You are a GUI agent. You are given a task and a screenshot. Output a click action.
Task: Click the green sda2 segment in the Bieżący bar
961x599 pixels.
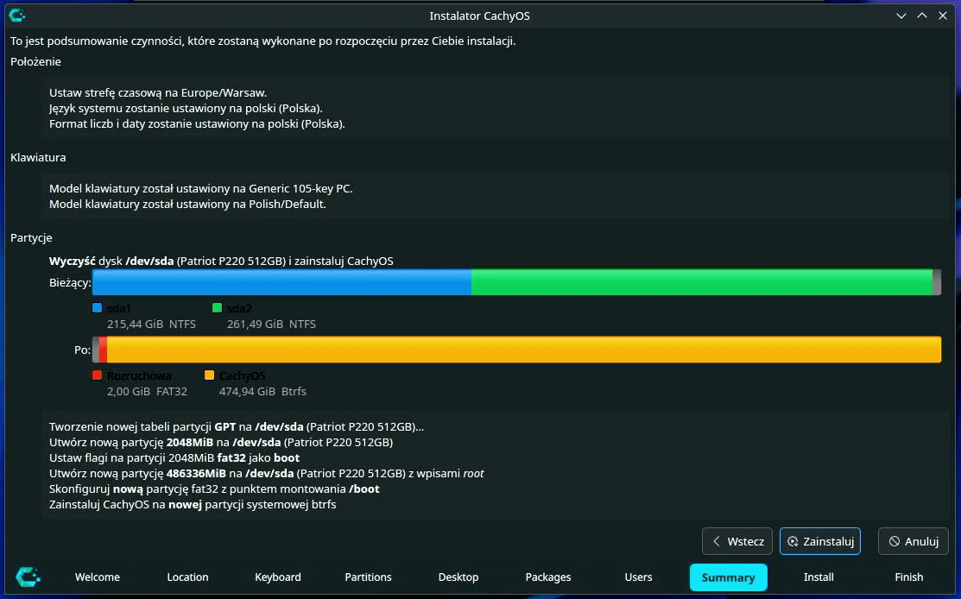click(702, 282)
